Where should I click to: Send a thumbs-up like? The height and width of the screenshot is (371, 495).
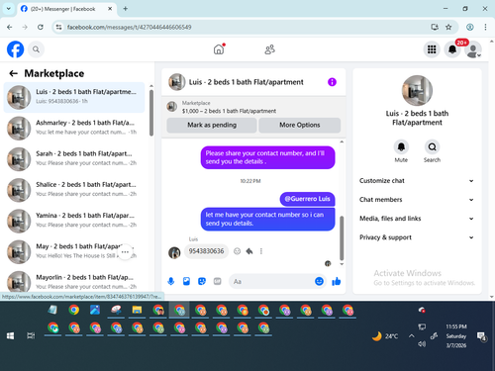click(x=337, y=281)
